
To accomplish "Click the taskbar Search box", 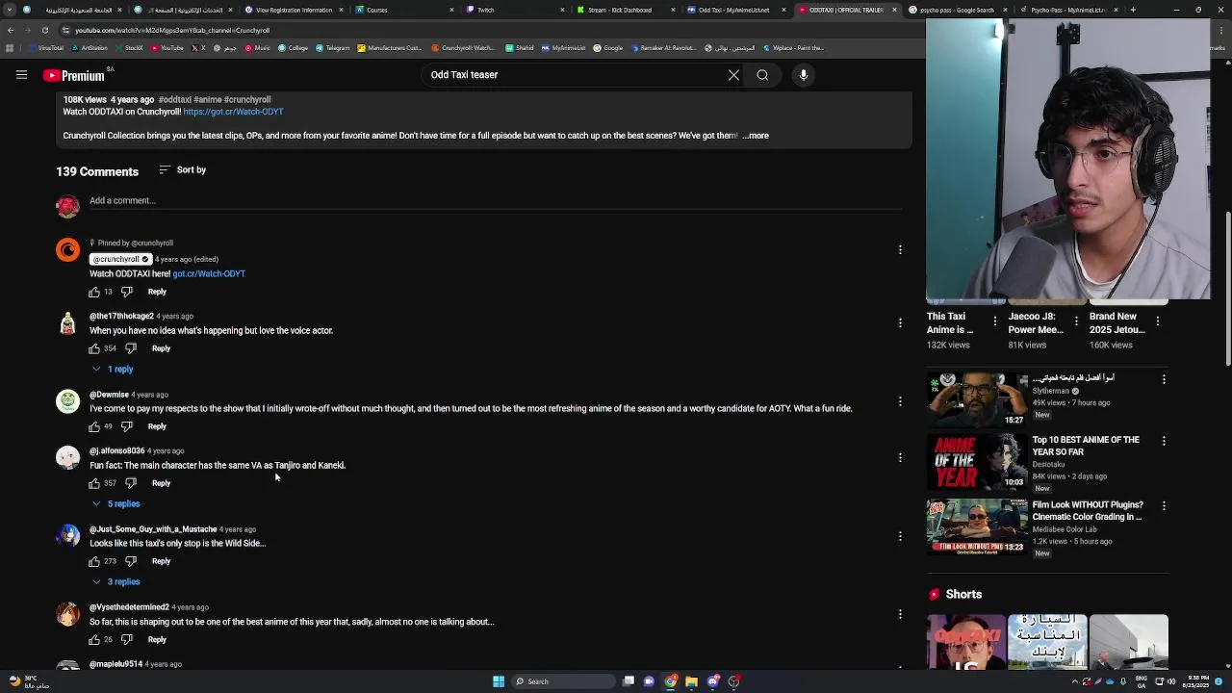I will click(x=563, y=681).
